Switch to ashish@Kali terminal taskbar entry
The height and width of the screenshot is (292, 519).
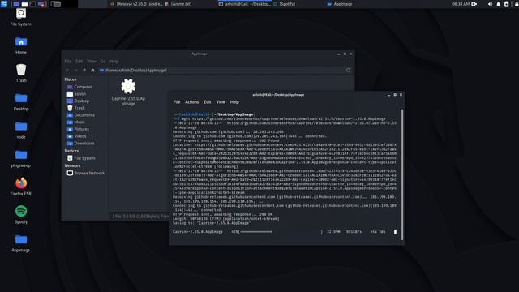[x=245, y=4]
